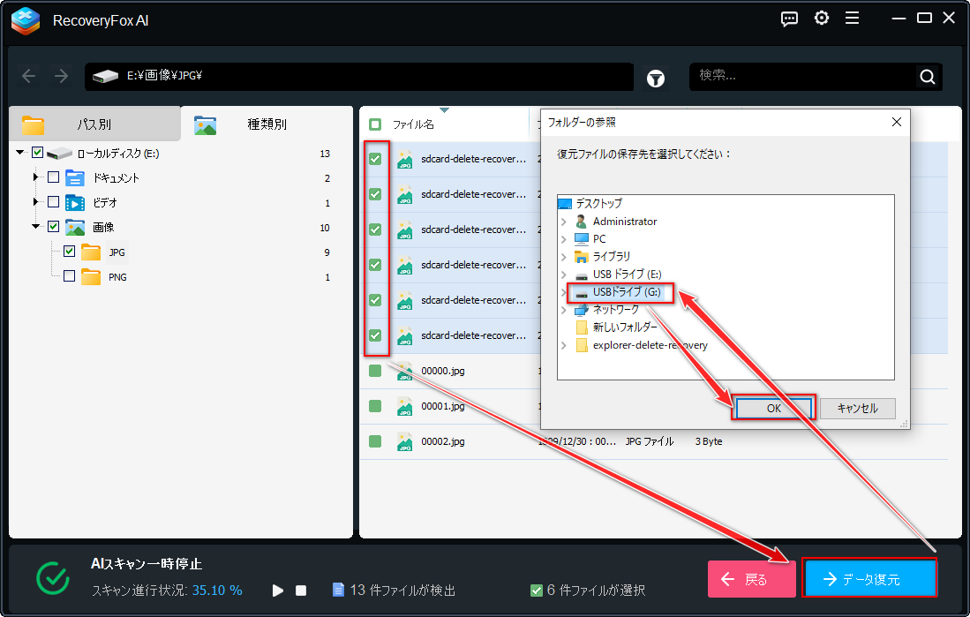The width and height of the screenshot is (970, 617).
Task: Click into the search field
Action: (804, 77)
